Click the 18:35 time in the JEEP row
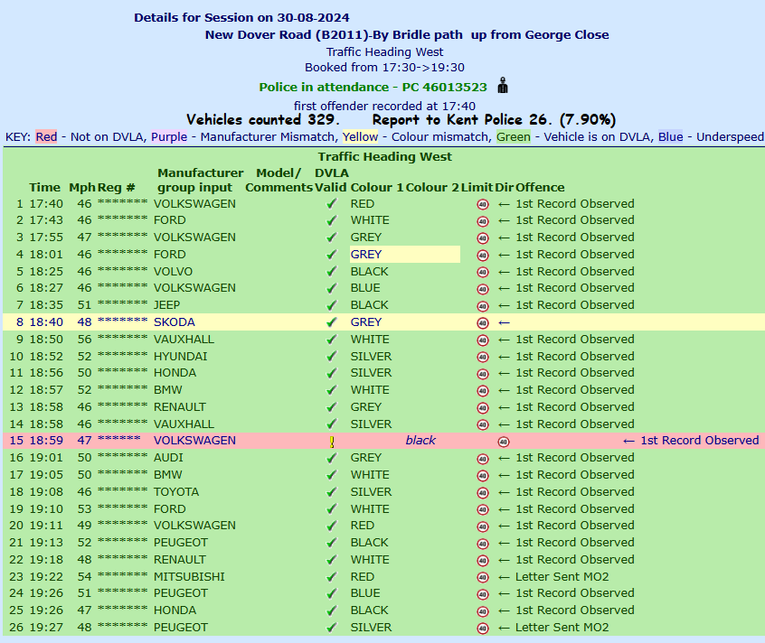The width and height of the screenshot is (765, 643). point(46,305)
